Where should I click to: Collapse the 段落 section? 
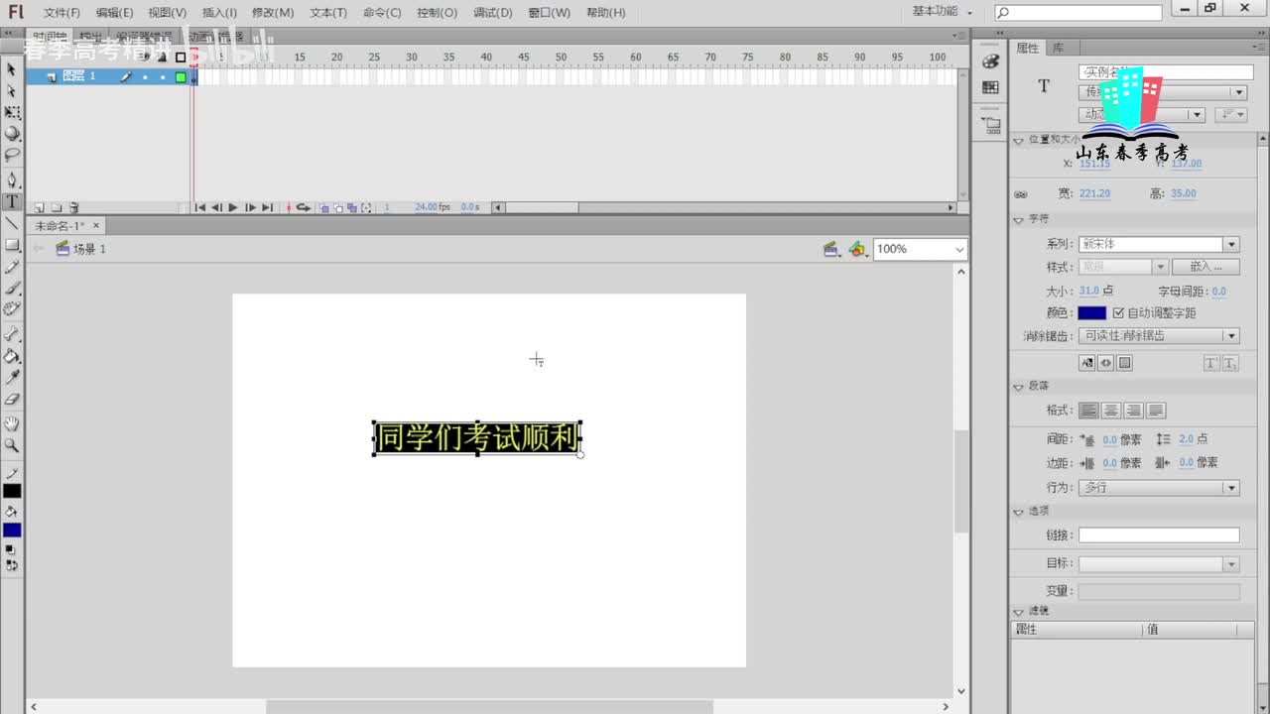coord(1018,386)
